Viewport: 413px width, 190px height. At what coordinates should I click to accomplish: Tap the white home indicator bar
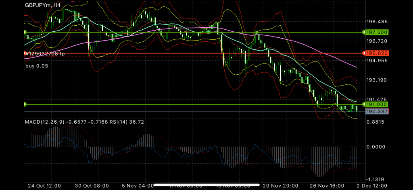(206, 186)
